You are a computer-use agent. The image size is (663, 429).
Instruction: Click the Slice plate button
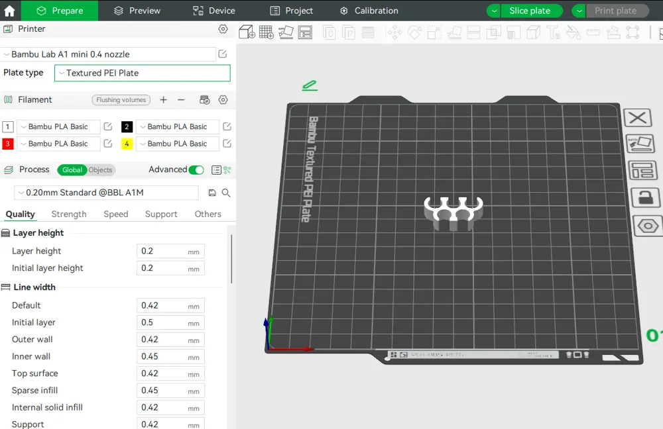coord(532,11)
